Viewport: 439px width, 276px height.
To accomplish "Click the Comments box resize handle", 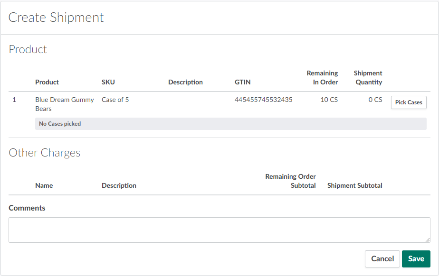I will (x=428, y=240).
